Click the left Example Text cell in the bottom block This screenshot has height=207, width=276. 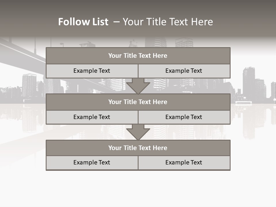coord(92,163)
